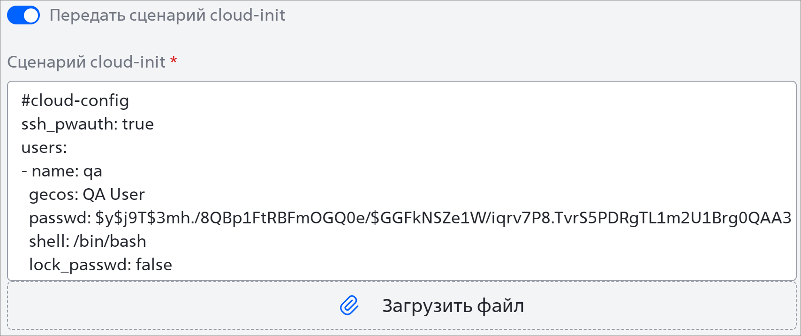
Task: Click the 'passwd:' key in script
Action: click(x=60, y=218)
